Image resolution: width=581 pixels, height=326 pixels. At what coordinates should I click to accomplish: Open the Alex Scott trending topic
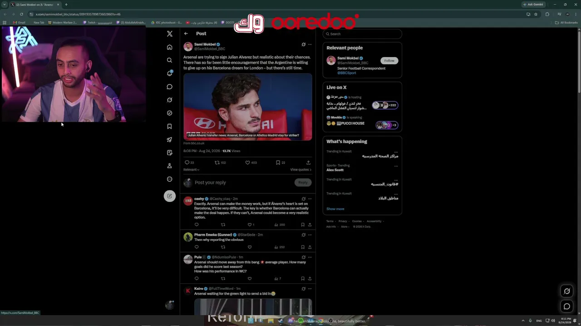pos(335,170)
